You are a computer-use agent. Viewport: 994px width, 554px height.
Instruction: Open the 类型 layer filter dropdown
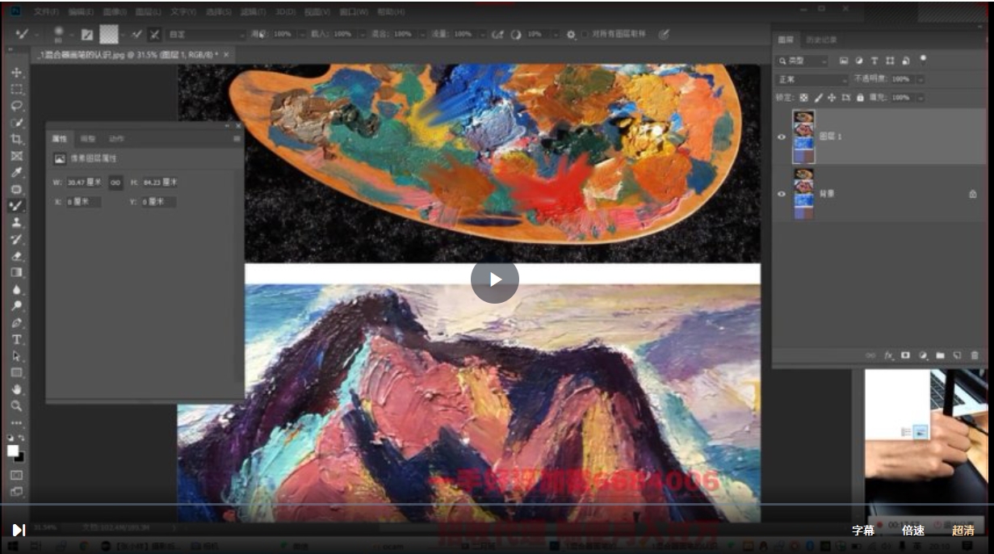pyautogui.click(x=802, y=61)
